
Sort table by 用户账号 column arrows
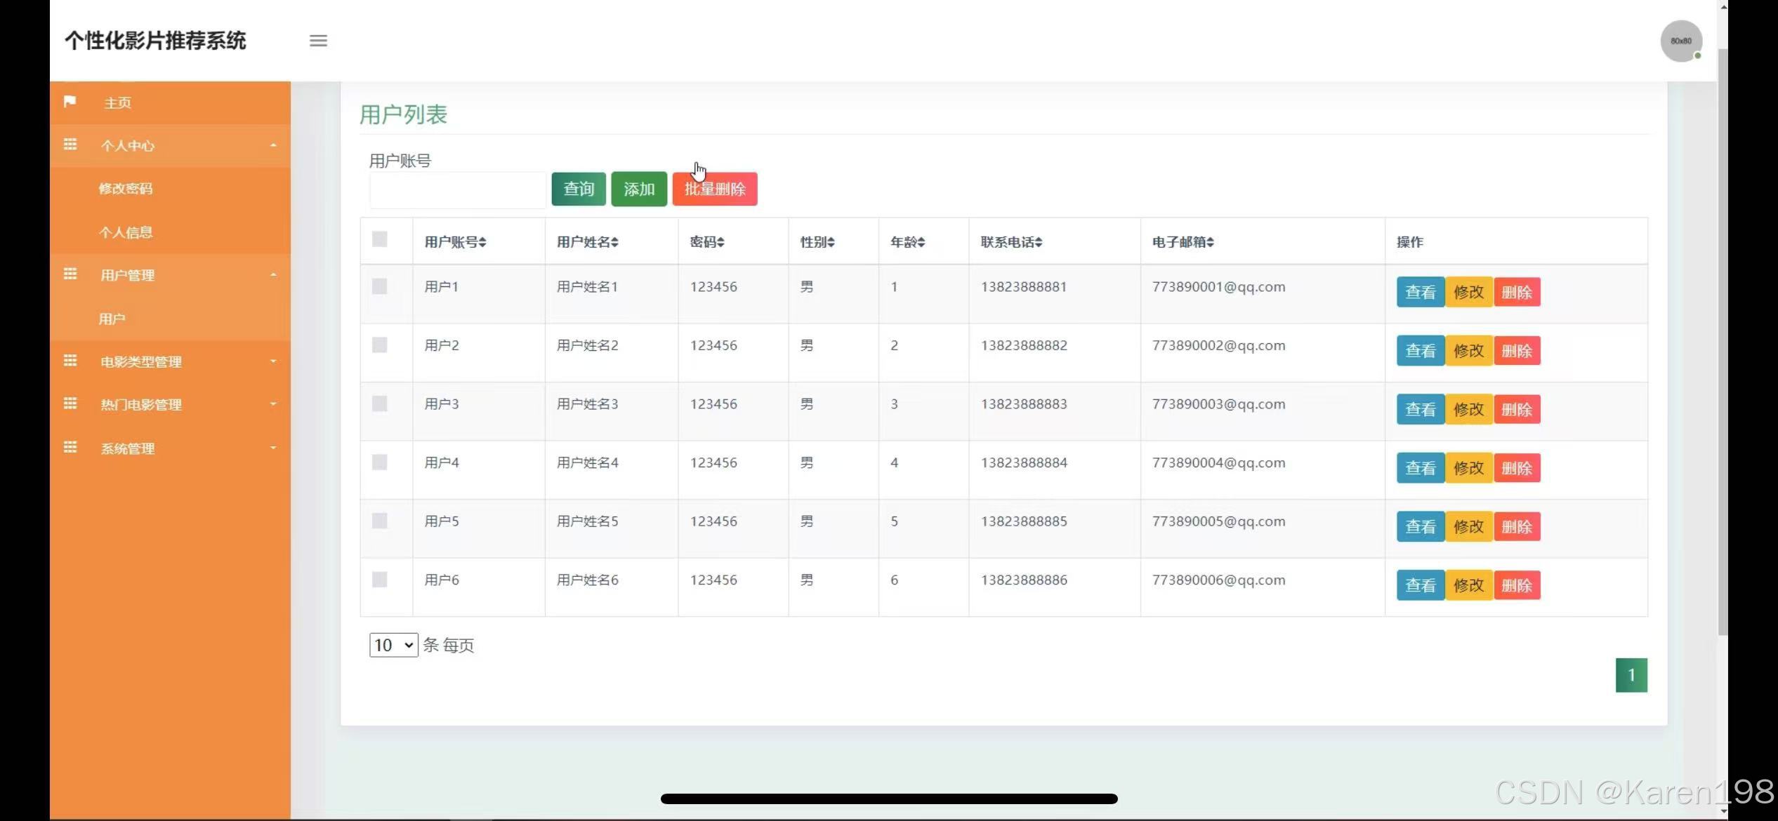[x=482, y=242]
